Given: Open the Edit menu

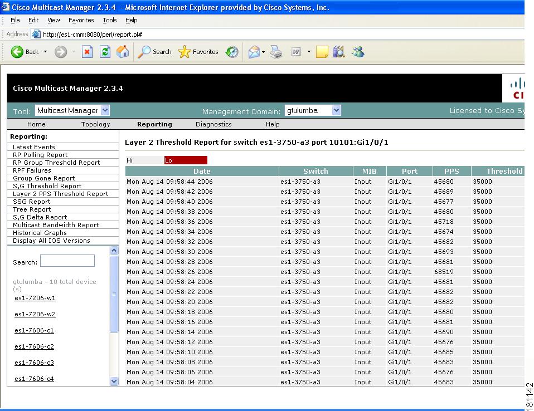Looking at the screenshot, I should pyautogui.click(x=33, y=21).
